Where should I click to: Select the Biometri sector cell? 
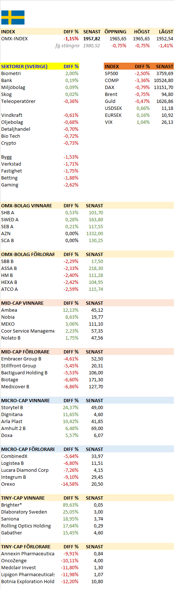pyautogui.click(x=11, y=73)
